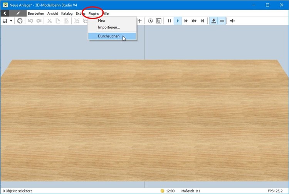289x194 pixels.
Task: Choose Neu from the Plugins menu
Action: (x=101, y=20)
